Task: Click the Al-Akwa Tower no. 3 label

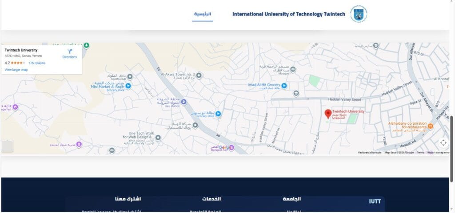Action: [178, 75]
